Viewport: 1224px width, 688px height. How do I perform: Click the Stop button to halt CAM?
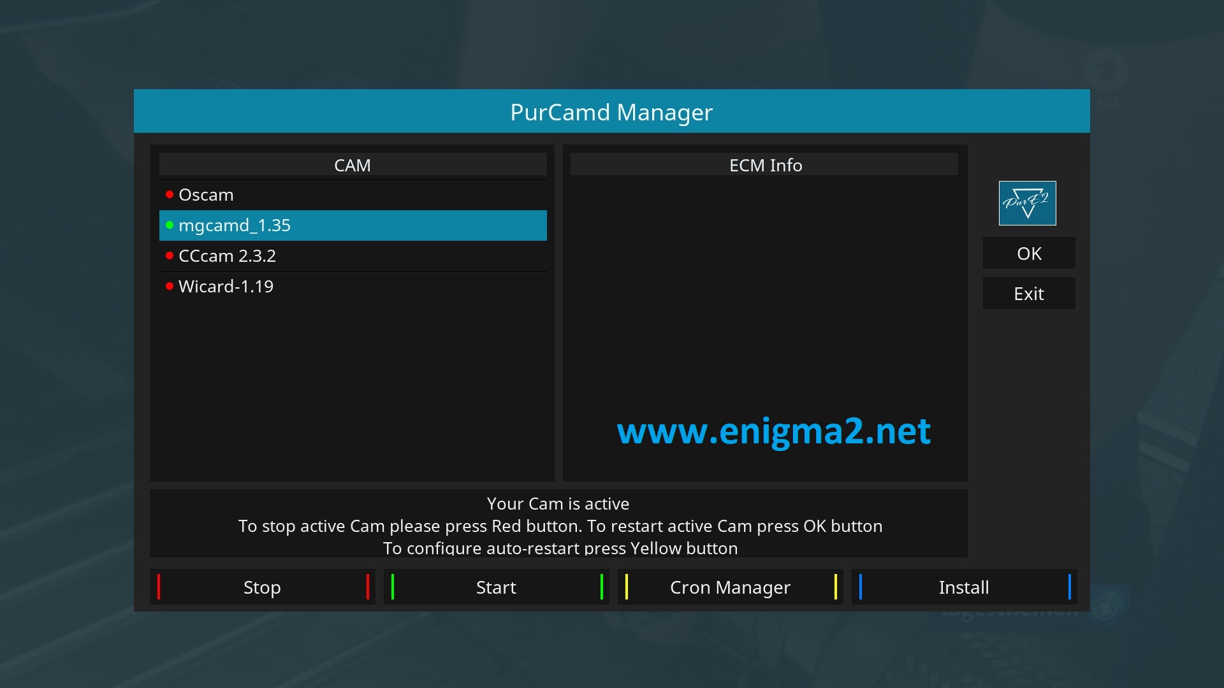click(x=262, y=586)
